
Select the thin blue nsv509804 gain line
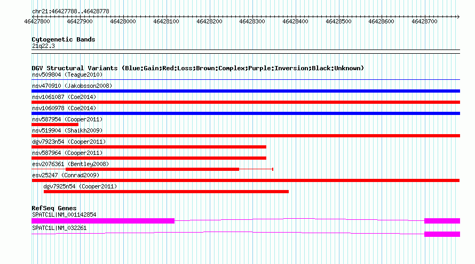246,80
